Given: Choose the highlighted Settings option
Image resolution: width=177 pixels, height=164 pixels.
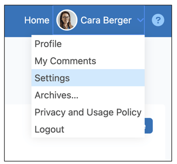Looking at the screenshot, I should click(x=88, y=78).
